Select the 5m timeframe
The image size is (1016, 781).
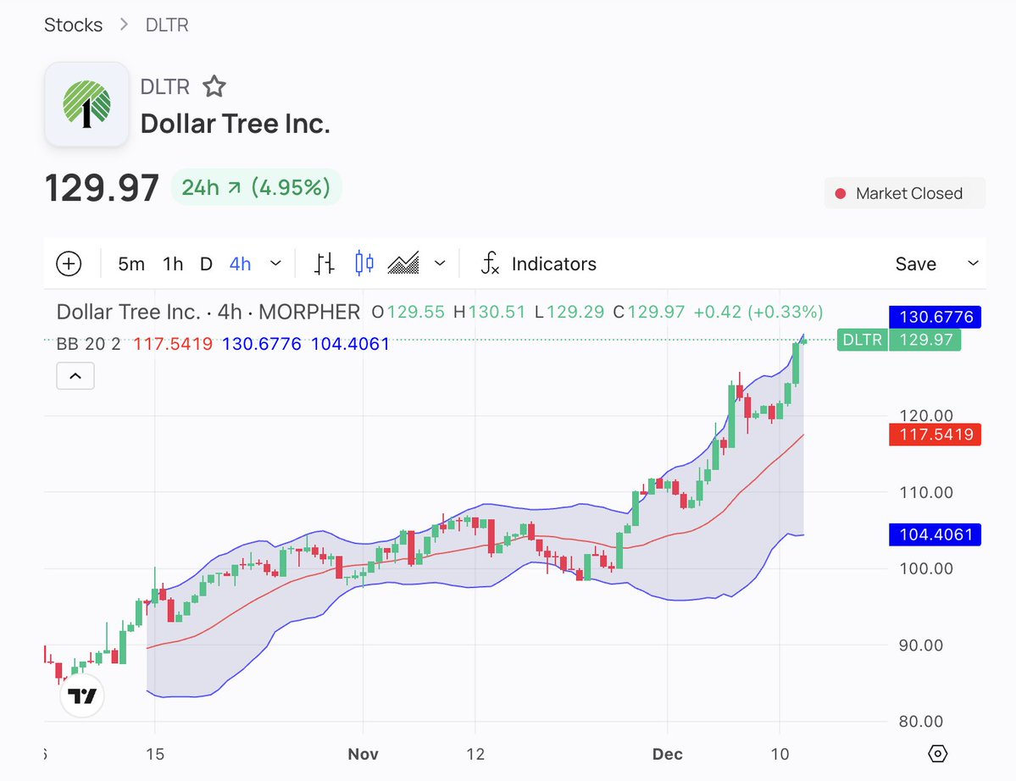tap(130, 263)
